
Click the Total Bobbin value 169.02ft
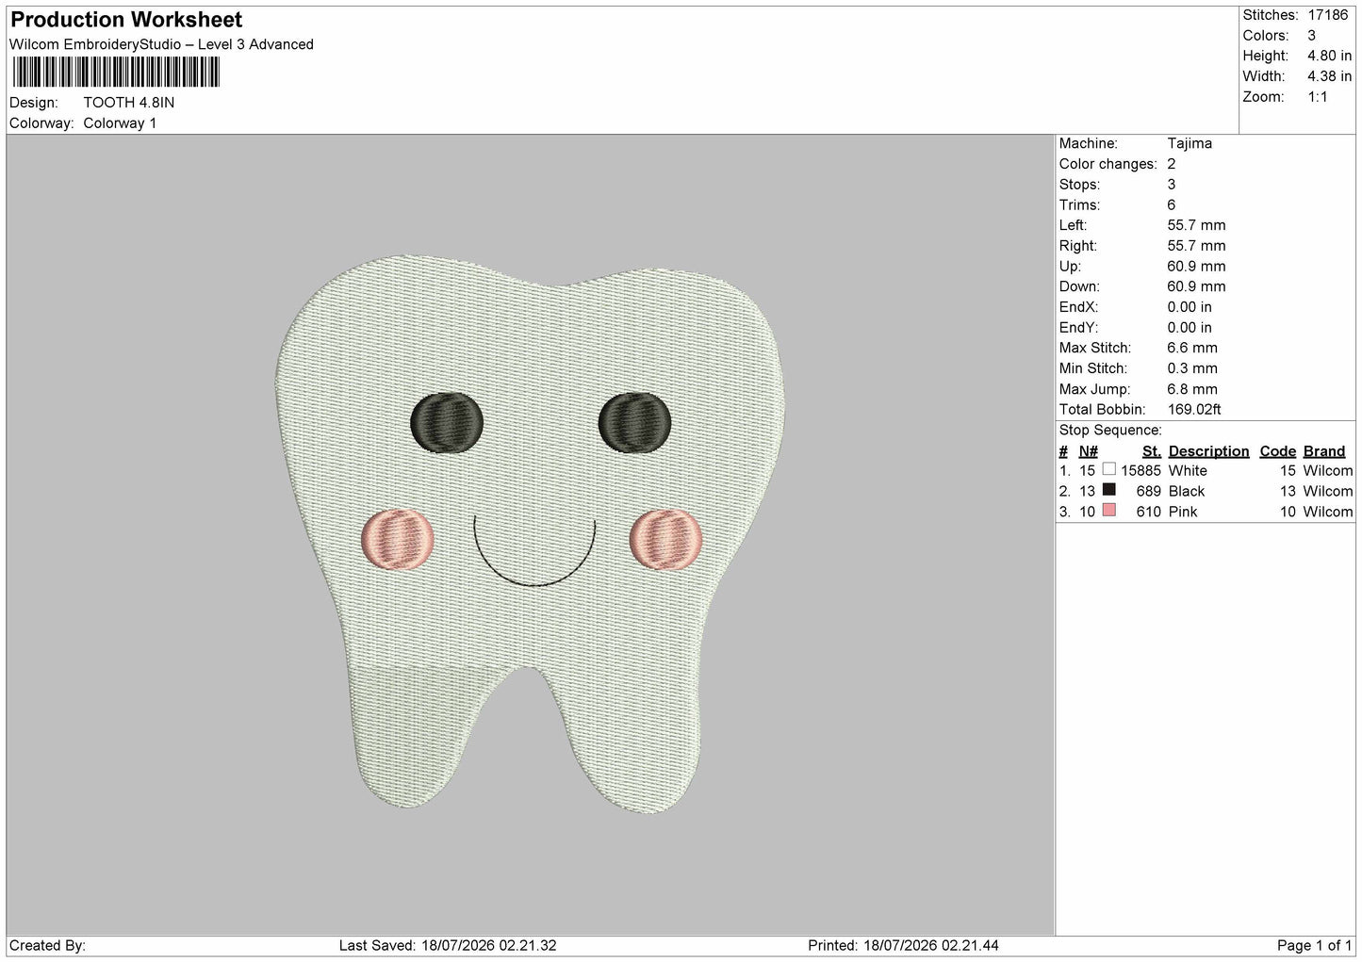coord(1194,410)
